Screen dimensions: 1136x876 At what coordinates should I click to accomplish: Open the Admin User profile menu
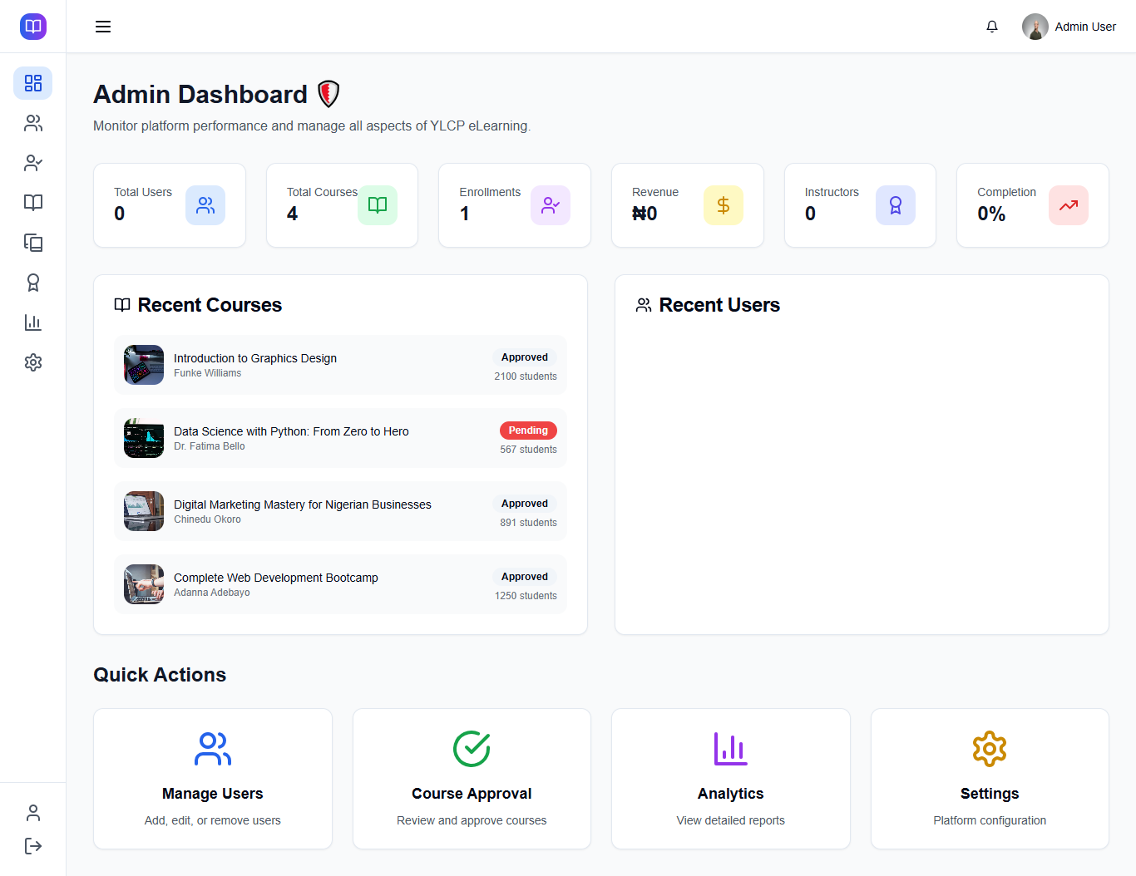click(x=1069, y=27)
